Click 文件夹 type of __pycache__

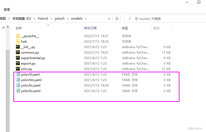[126, 36]
